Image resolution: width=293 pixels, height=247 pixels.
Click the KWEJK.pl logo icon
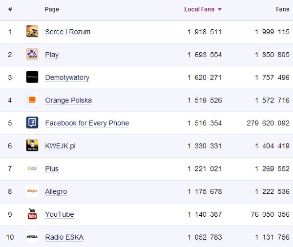[32, 145]
